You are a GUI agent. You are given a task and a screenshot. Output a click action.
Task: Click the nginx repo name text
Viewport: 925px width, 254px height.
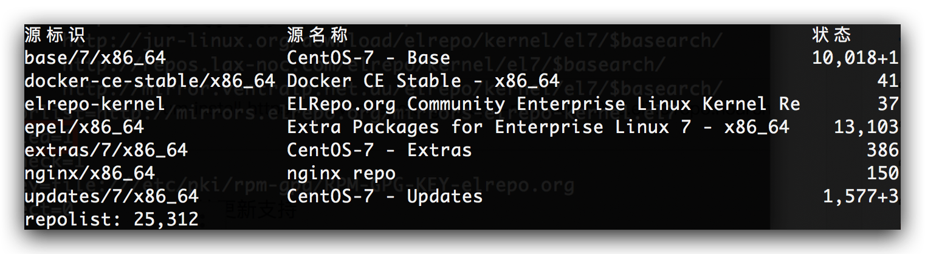(x=341, y=173)
